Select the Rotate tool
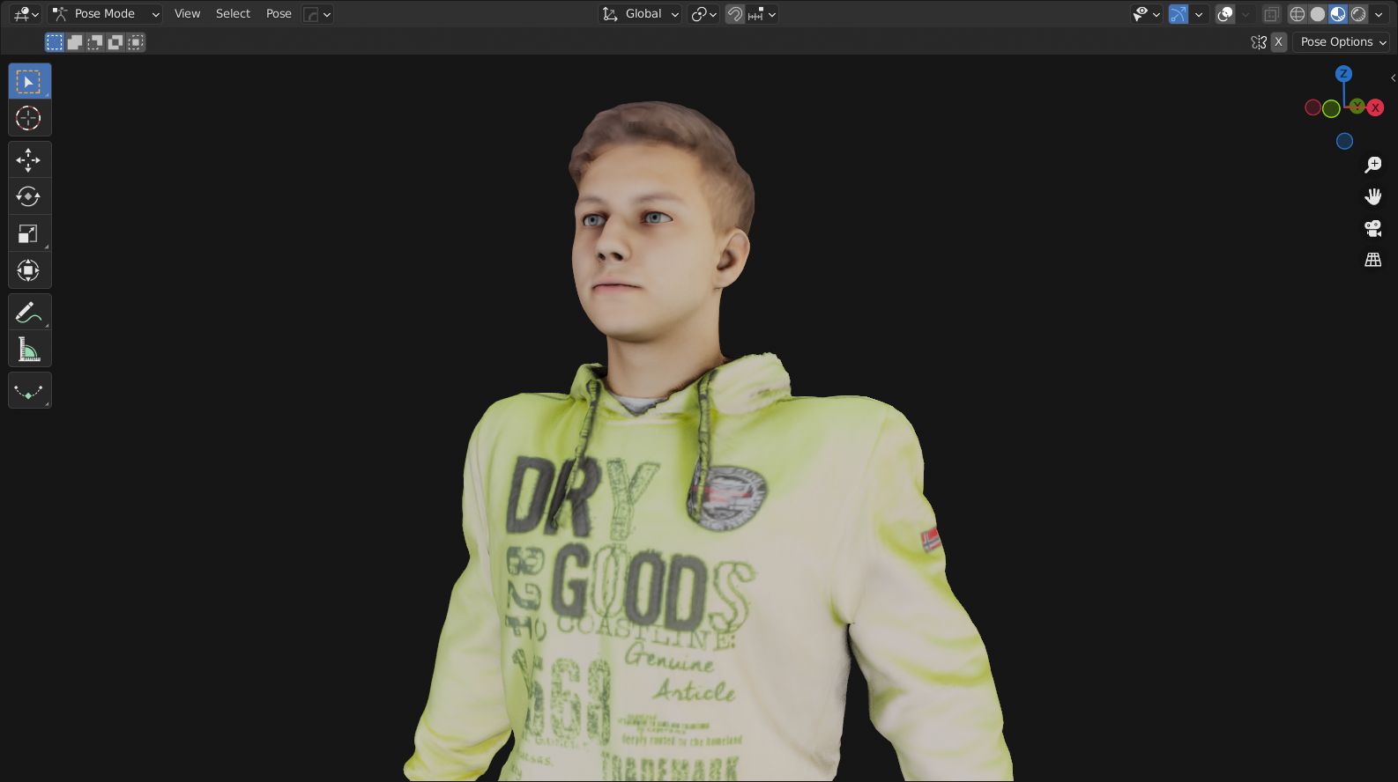Image resolution: width=1398 pixels, height=782 pixels. 29,196
